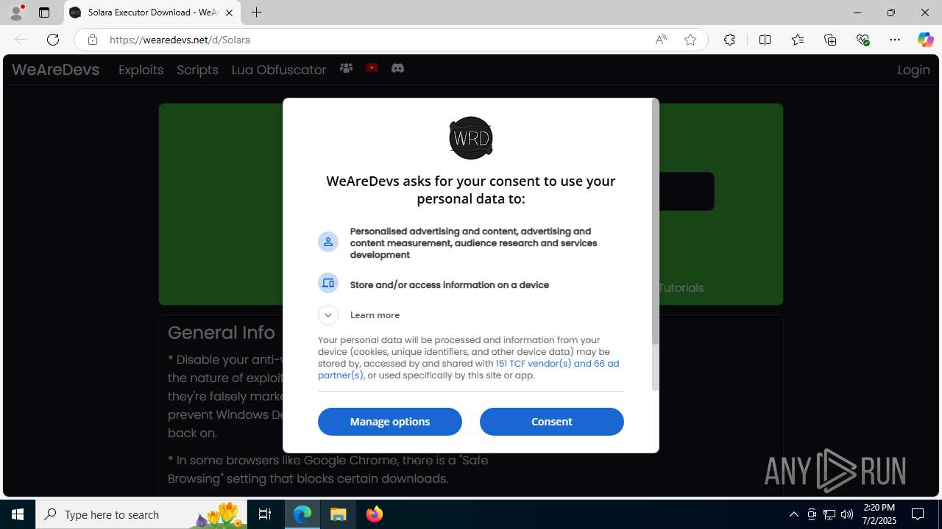
Task: Open the YouTube icon in navbar
Action: (x=372, y=68)
